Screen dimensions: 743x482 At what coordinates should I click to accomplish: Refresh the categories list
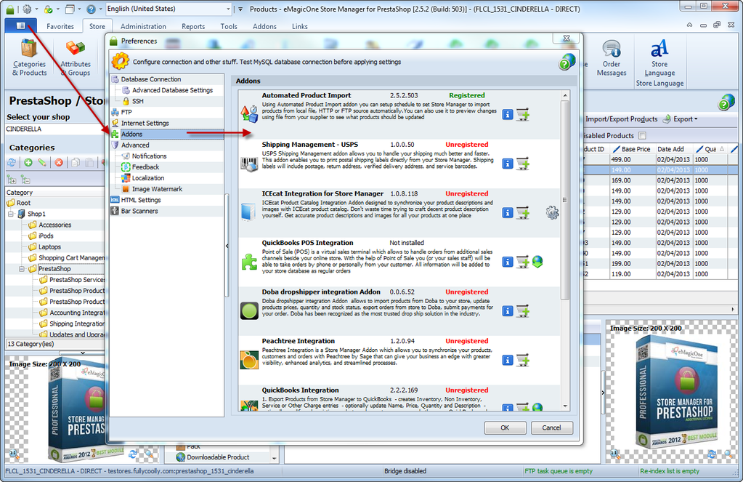coord(12,163)
